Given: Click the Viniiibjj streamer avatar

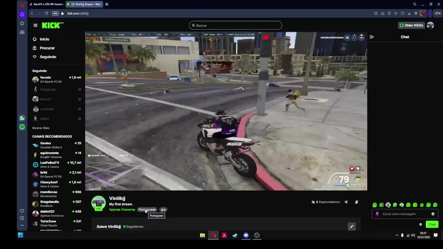Looking at the screenshot, I should click(98, 203).
